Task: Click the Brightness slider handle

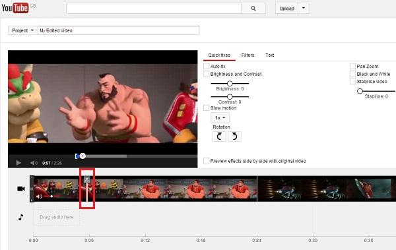Action: 230,83
